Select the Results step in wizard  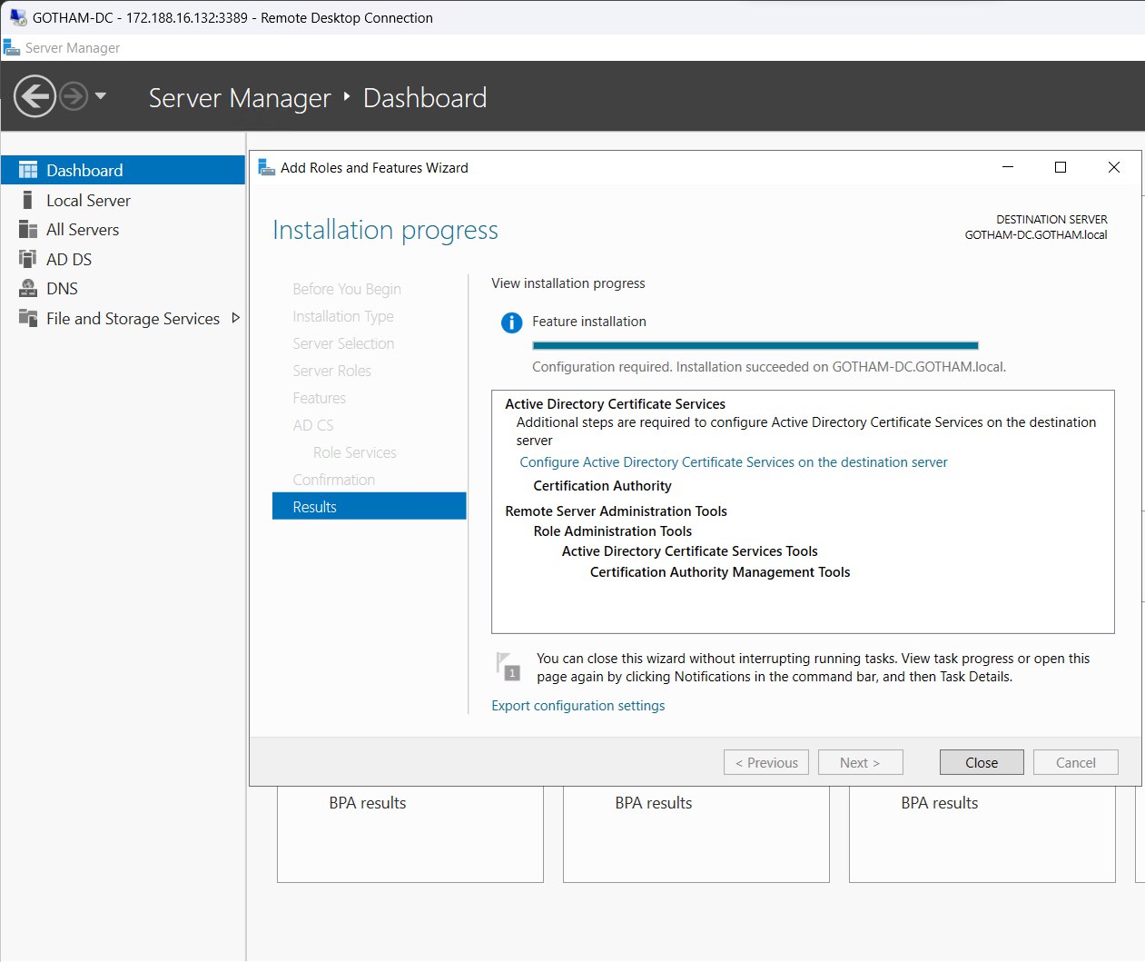point(369,507)
